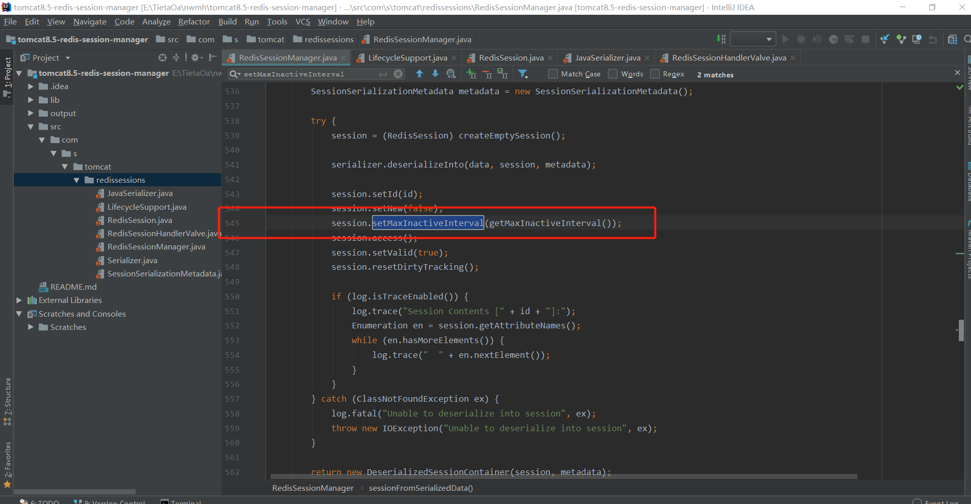Close the find bar with X
The height and width of the screenshot is (504, 971).
(x=957, y=73)
